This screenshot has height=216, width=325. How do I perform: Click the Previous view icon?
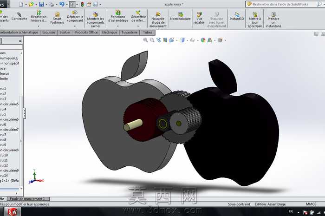tap(159, 40)
